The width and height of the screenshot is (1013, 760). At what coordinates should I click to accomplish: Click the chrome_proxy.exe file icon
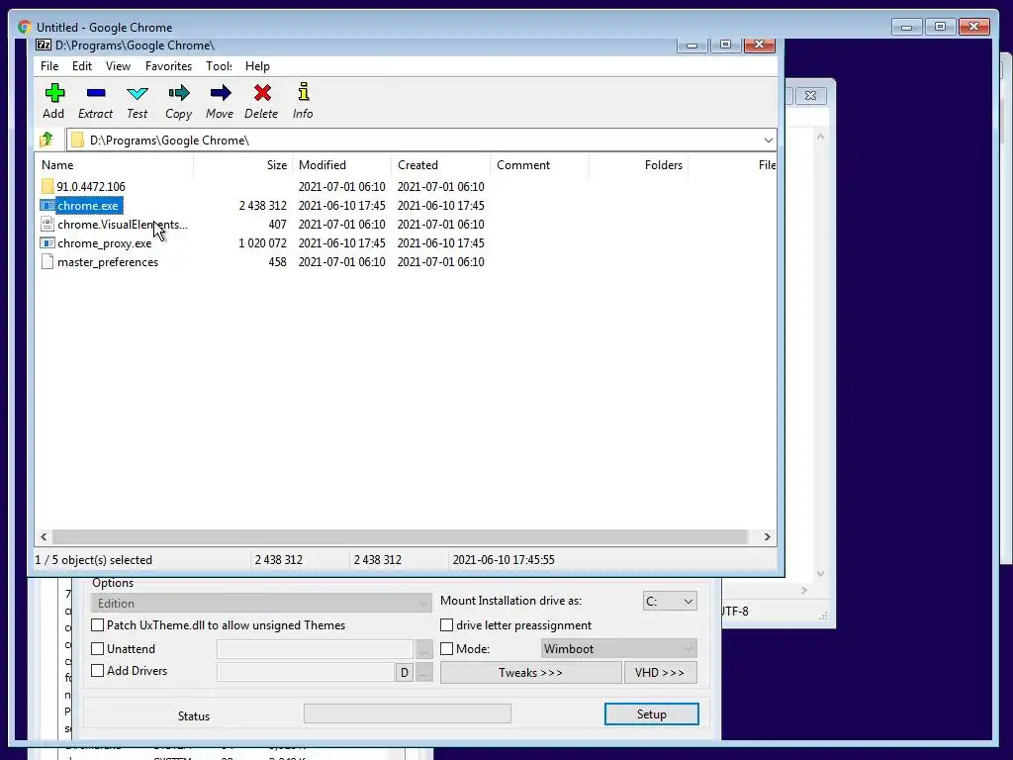[47, 243]
